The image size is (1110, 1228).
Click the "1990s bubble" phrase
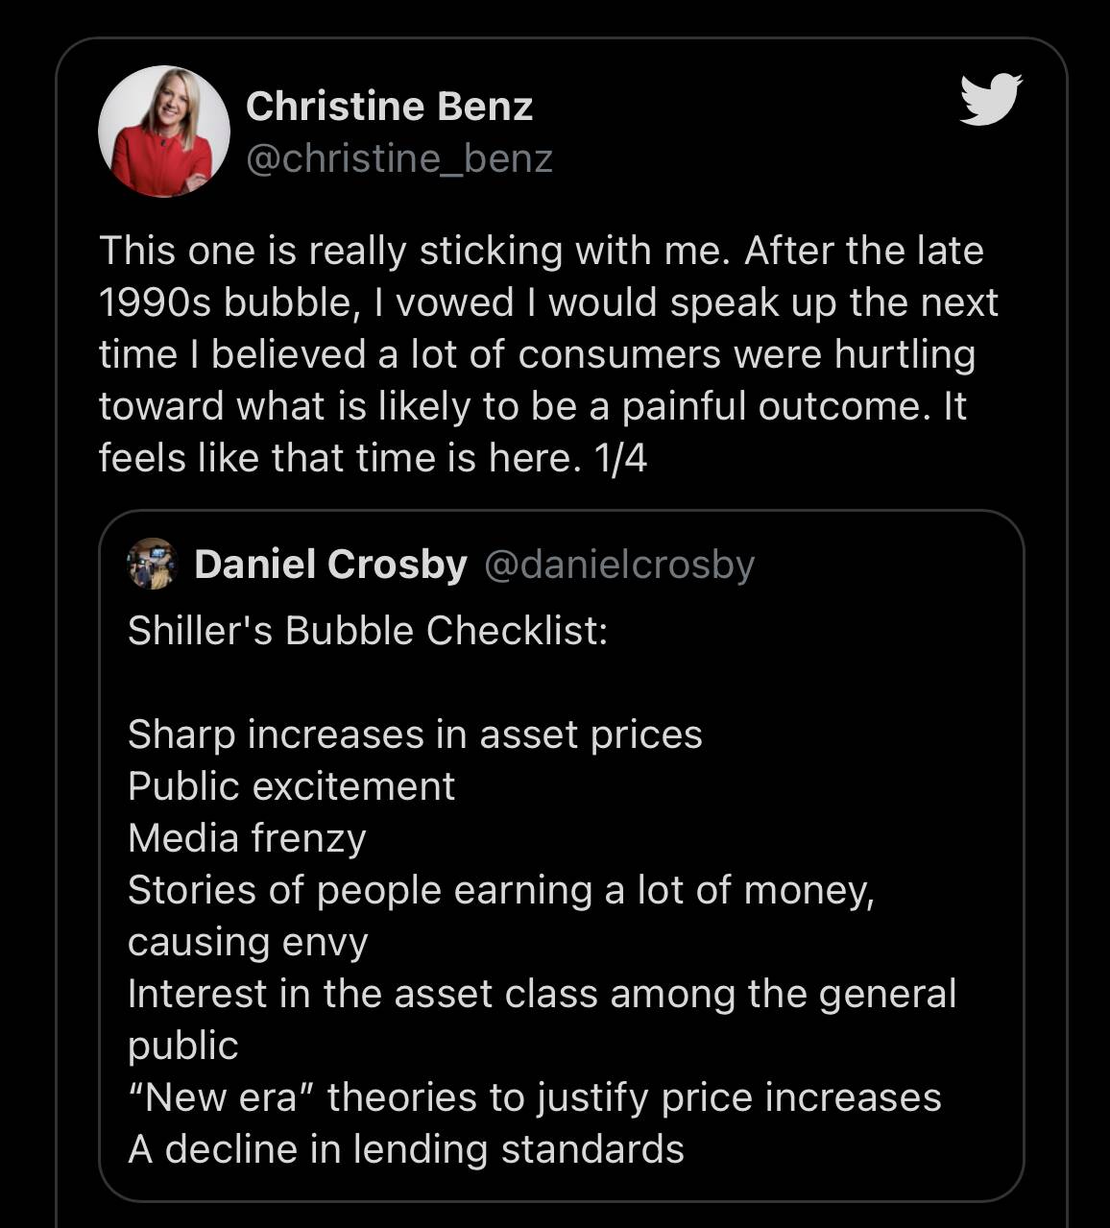225,302
